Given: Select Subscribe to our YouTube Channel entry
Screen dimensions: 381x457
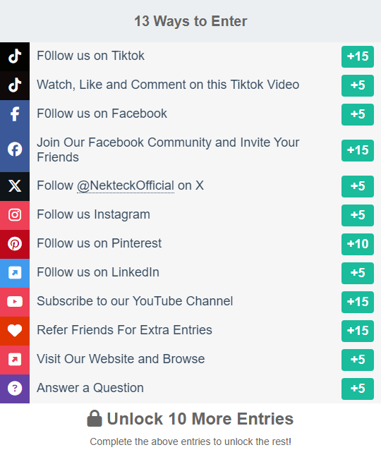Looking at the screenshot, I should pyautogui.click(x=190, y=302).
